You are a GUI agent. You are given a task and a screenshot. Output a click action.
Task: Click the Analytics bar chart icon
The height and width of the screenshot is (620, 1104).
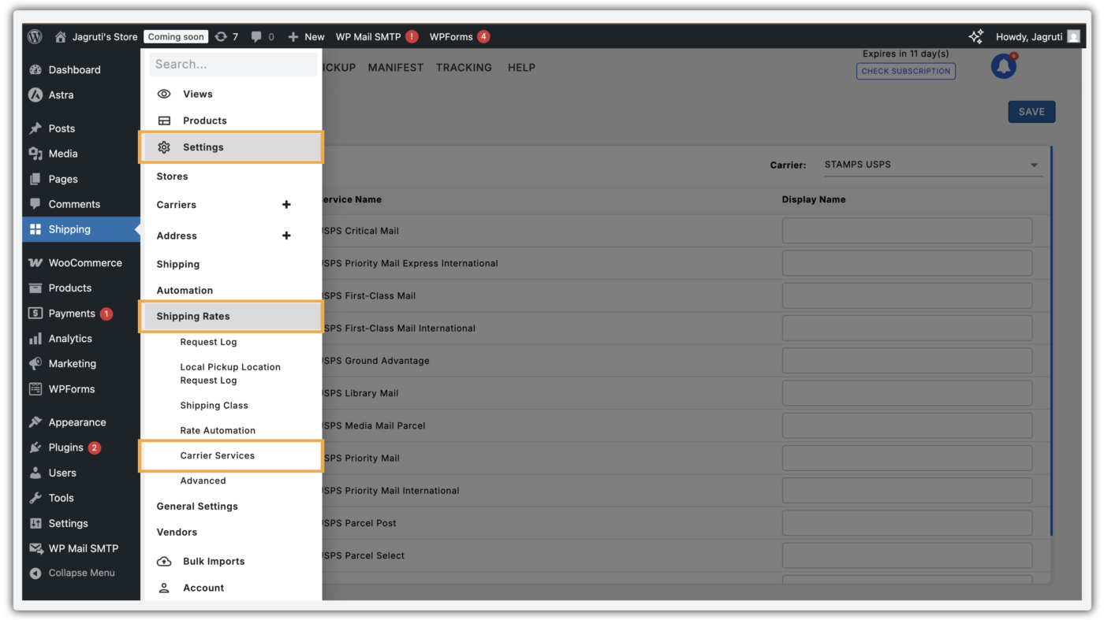(35, 339)
